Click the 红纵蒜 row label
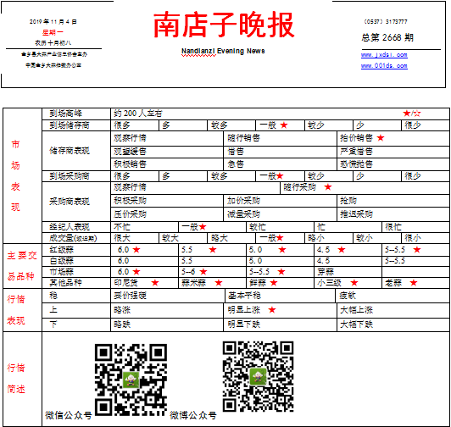 coord(62,250)
